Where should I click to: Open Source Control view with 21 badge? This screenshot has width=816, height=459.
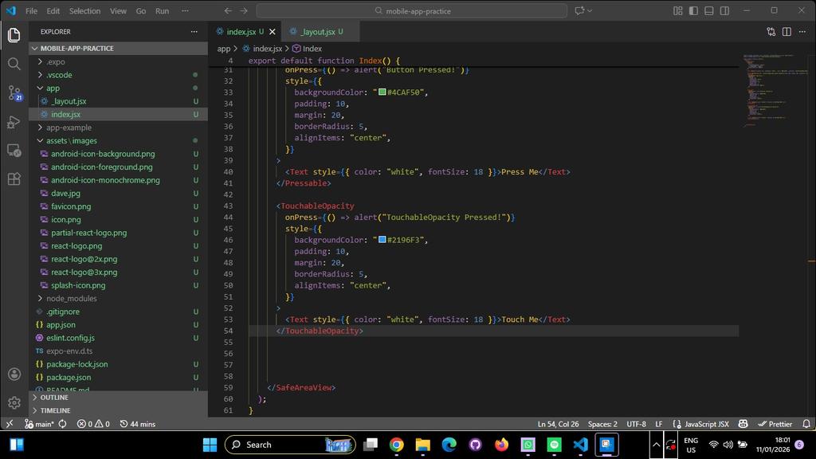click(x=14, y=93)
